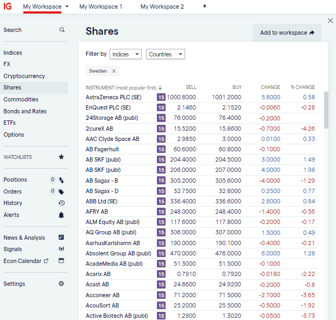Open FX in the sidebar
The height and width of the screenshot is (320, 336).
tap(7, 64)
